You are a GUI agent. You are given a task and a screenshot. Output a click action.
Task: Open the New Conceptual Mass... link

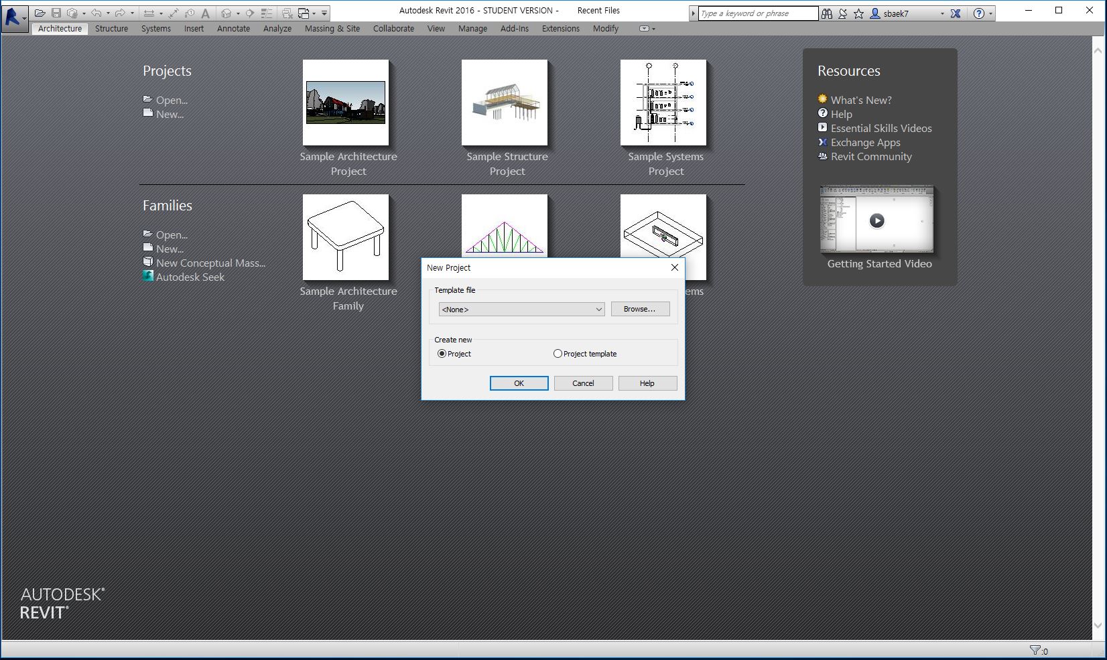[x=210, y=263]
